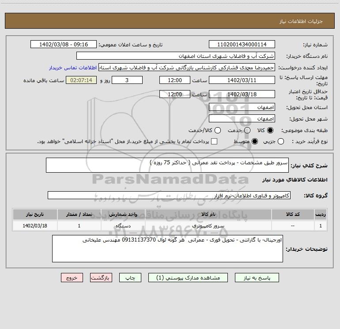340x329 pixels.
Task: Tick the Islamic treasury payment checkbox
Action: (x=214, y=141)
